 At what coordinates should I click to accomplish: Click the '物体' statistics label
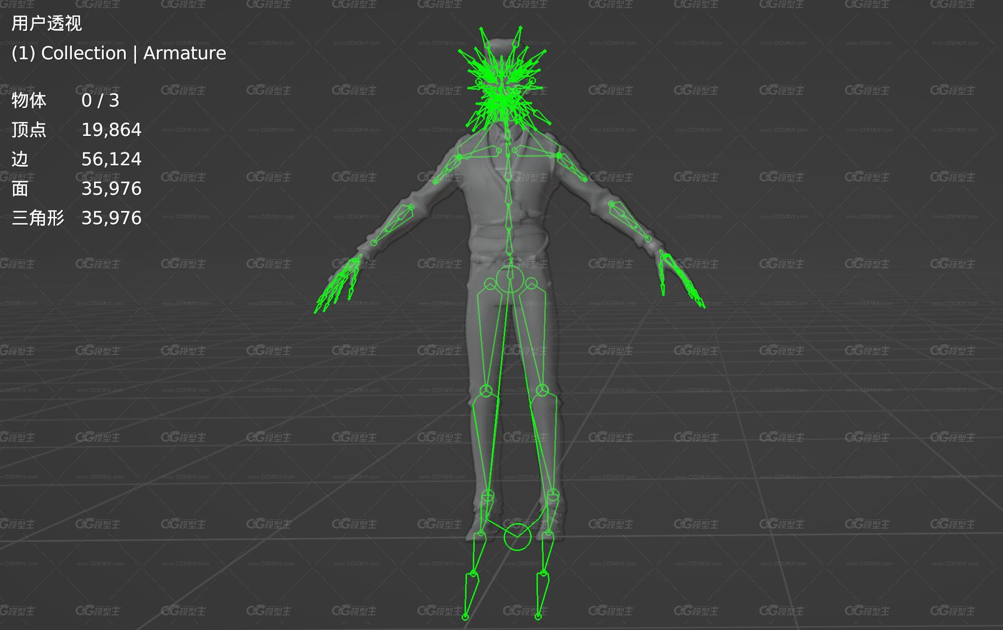(29, 100)
